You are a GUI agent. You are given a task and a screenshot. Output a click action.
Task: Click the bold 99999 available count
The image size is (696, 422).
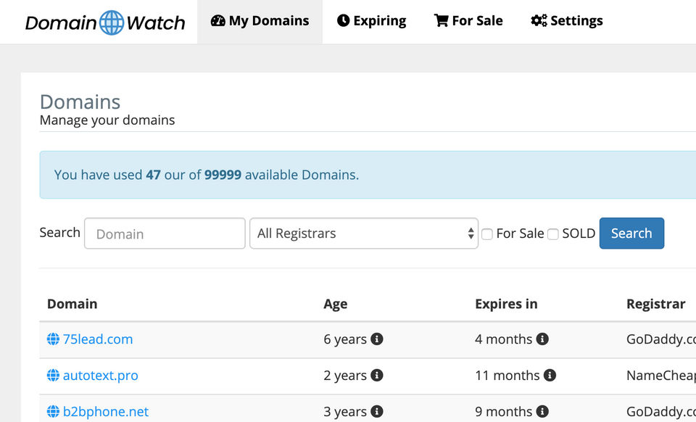pyautogui.click(x=223, y=175)
